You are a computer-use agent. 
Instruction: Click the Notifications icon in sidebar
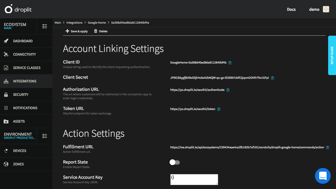(x=6, y=108)
